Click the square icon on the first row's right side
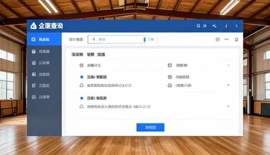The height and width of the screenshot is (155, 270). click(170, 65)
